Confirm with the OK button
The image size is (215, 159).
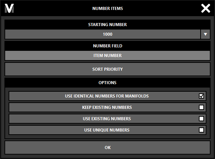[x=107, y=148]
